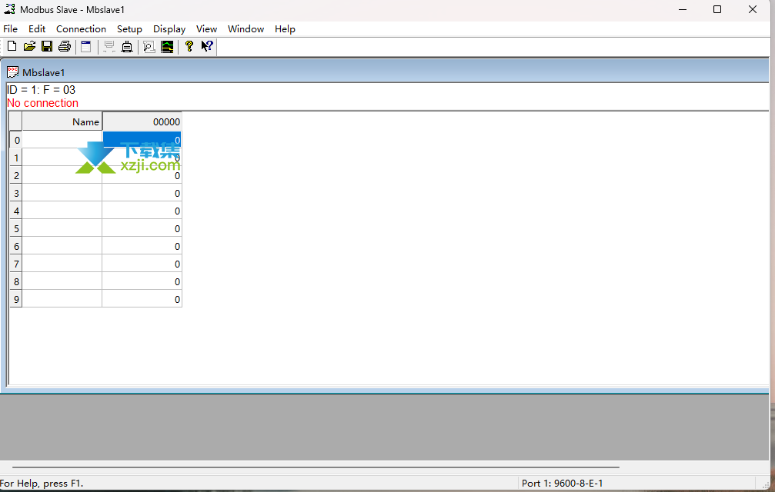
Task: Click the Name cell in row 8
Action: pos(62,282)
